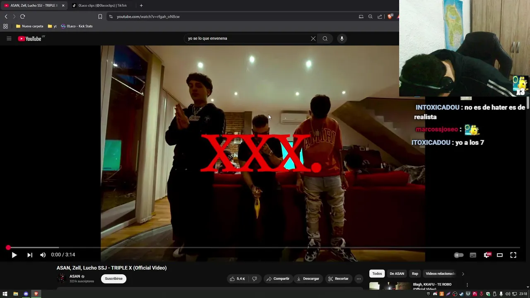This screenshot has height=298, width=530.
Task: Open Brave browser in the taskbar
Action: [36, 294]
